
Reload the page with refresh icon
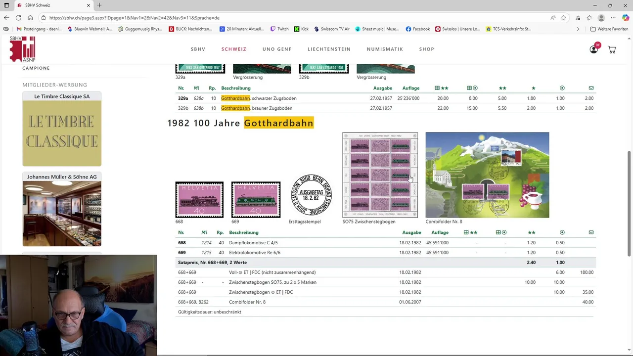click(x=18, y=18)
